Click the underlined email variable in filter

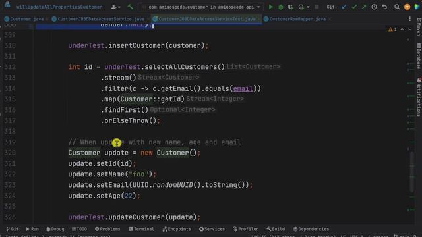[243, 88]
